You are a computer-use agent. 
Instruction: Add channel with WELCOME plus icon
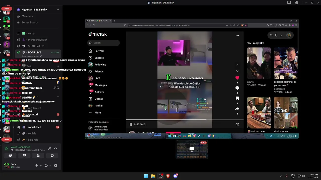pos(58,96)
